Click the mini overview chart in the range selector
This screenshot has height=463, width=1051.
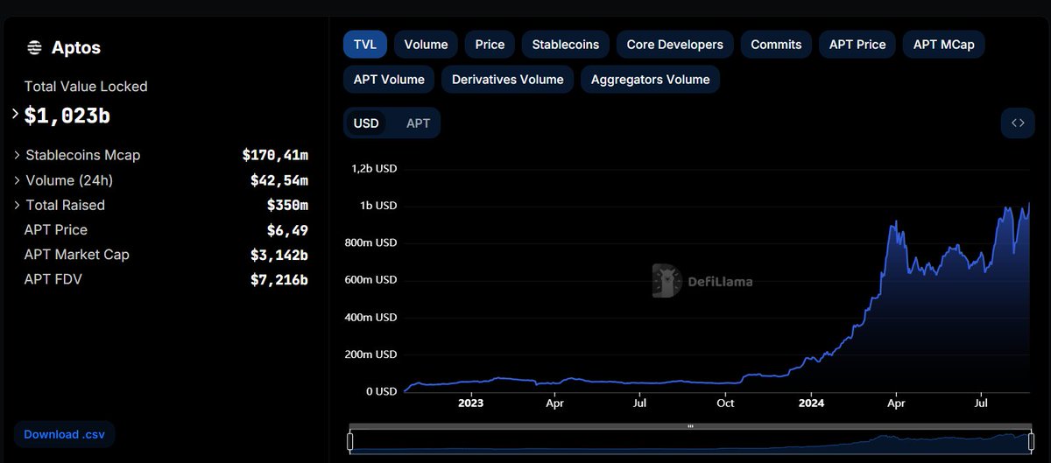690,441
